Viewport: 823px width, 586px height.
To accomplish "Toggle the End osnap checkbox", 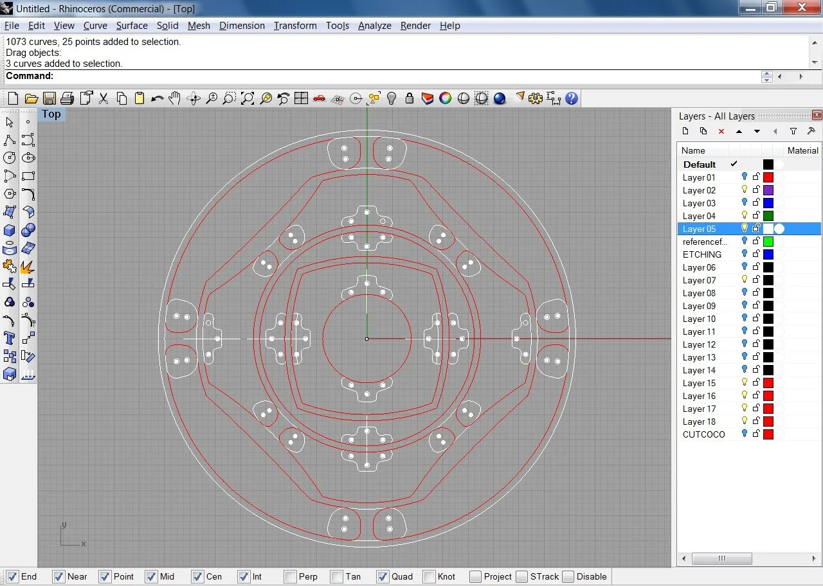I will (x=12, y=576).
